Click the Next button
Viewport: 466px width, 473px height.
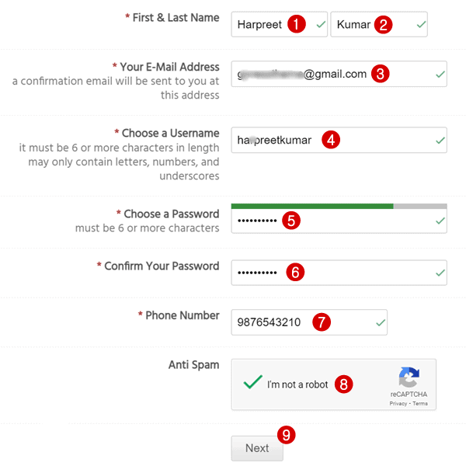coord(257,448)
